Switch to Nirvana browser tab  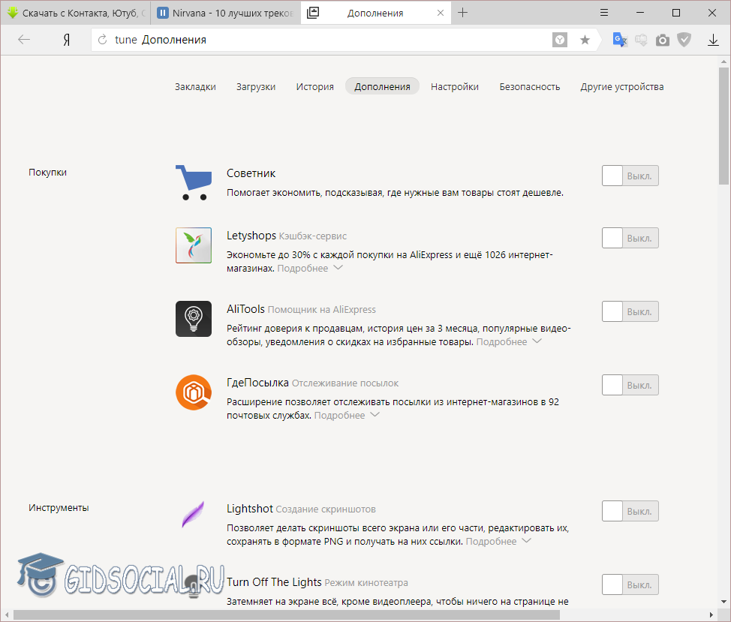point(226,13)
